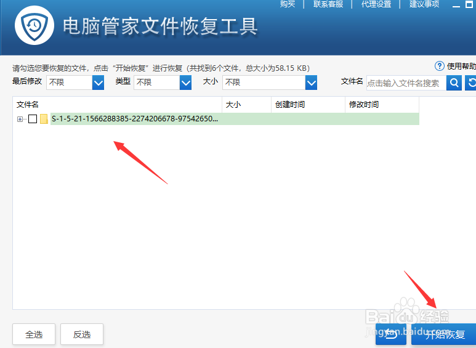Click the file recovery shield logo
Screen dimensions: 476x348
[x=34, y=25]
